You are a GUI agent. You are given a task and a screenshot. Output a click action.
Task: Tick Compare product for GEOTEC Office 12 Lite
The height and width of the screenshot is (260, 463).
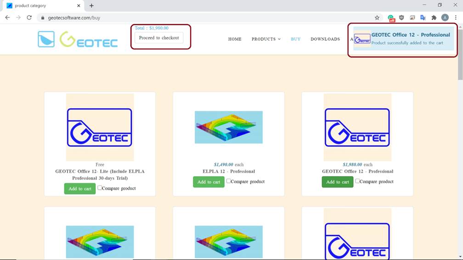click(100, 187)
